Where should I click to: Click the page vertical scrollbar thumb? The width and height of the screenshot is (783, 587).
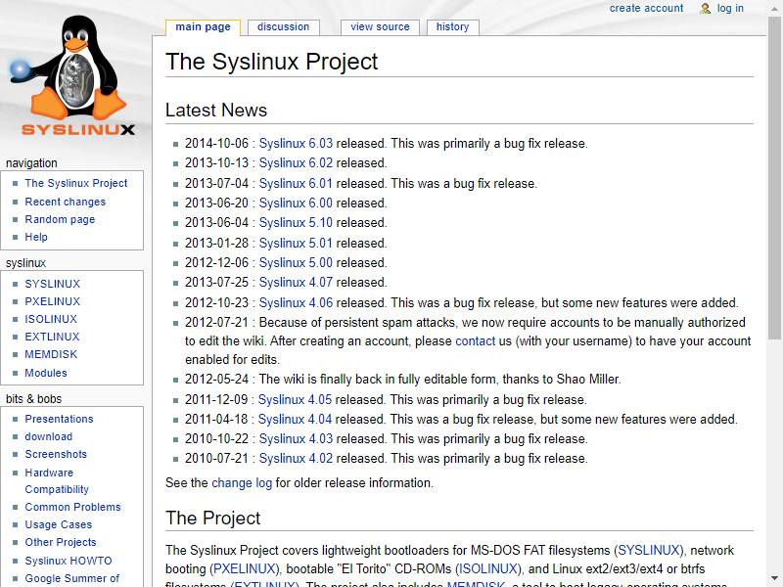775,177
